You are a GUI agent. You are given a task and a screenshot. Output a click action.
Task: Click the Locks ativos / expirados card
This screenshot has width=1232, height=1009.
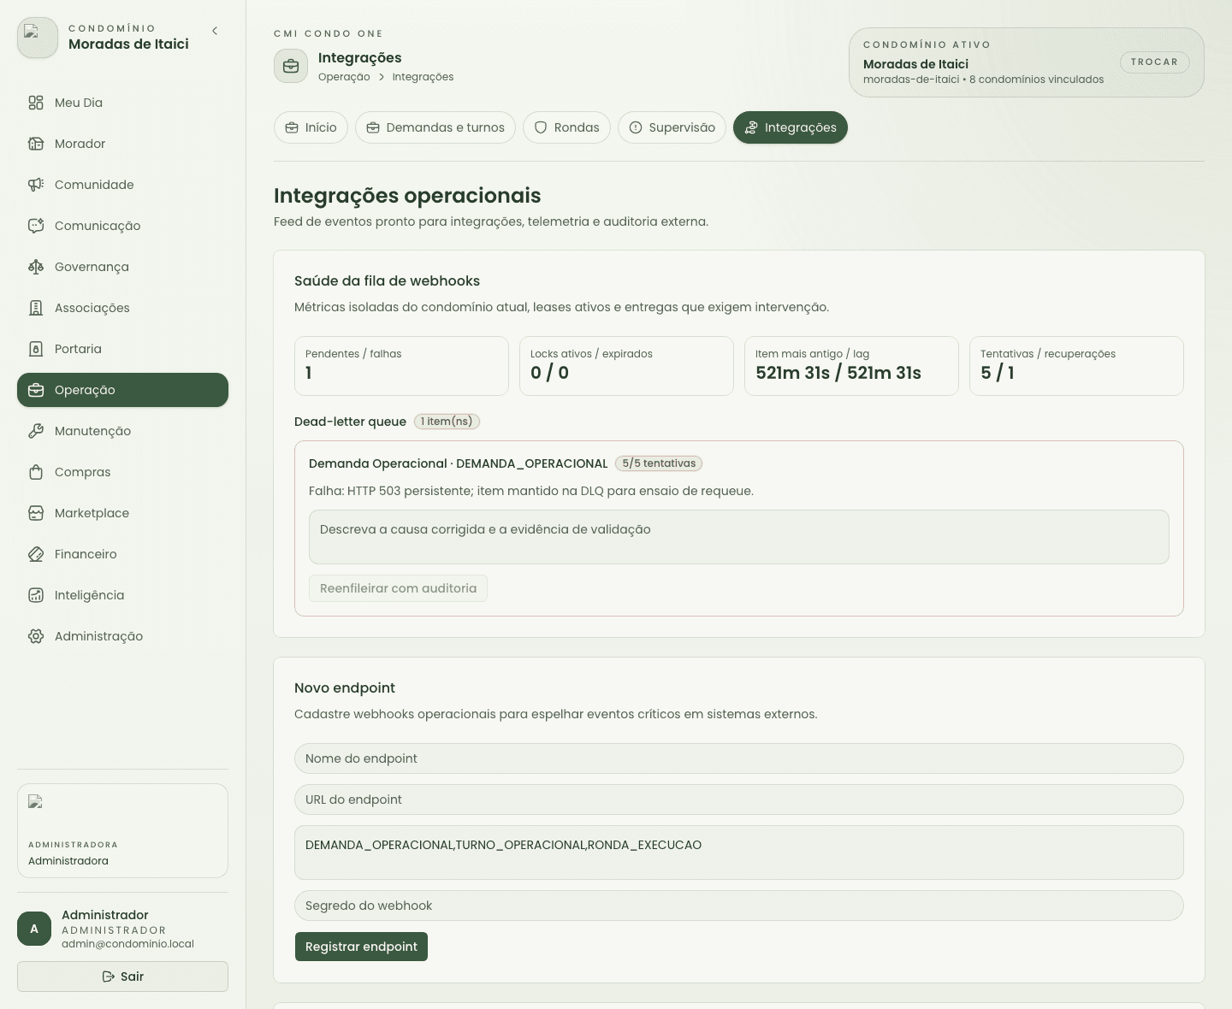click(x=626, y=366)
